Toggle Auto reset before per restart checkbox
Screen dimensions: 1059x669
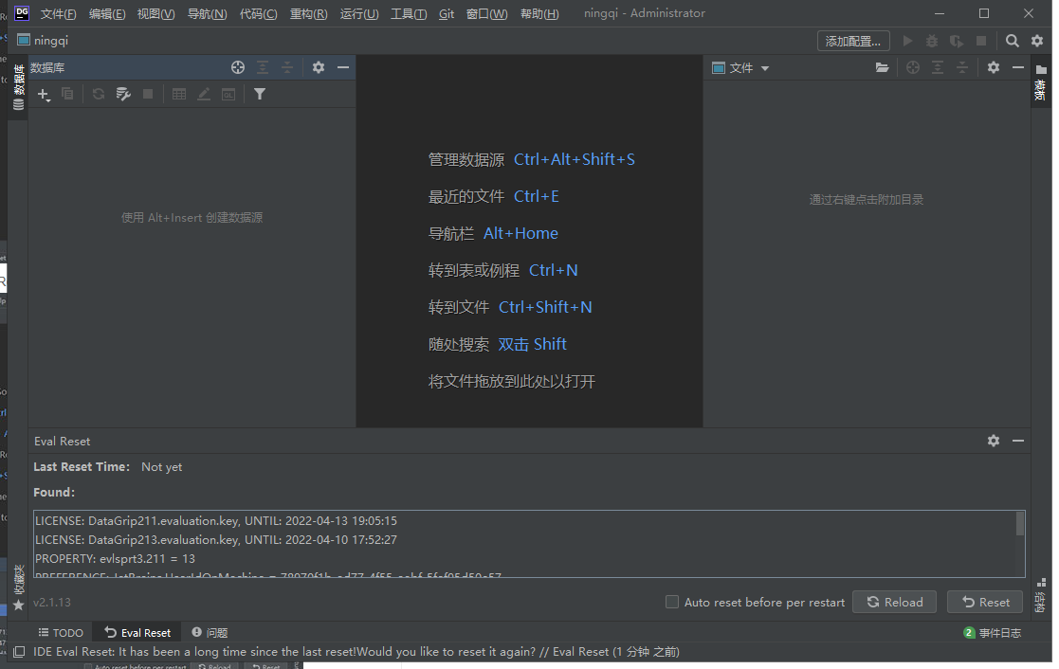(x=672, y=602)
